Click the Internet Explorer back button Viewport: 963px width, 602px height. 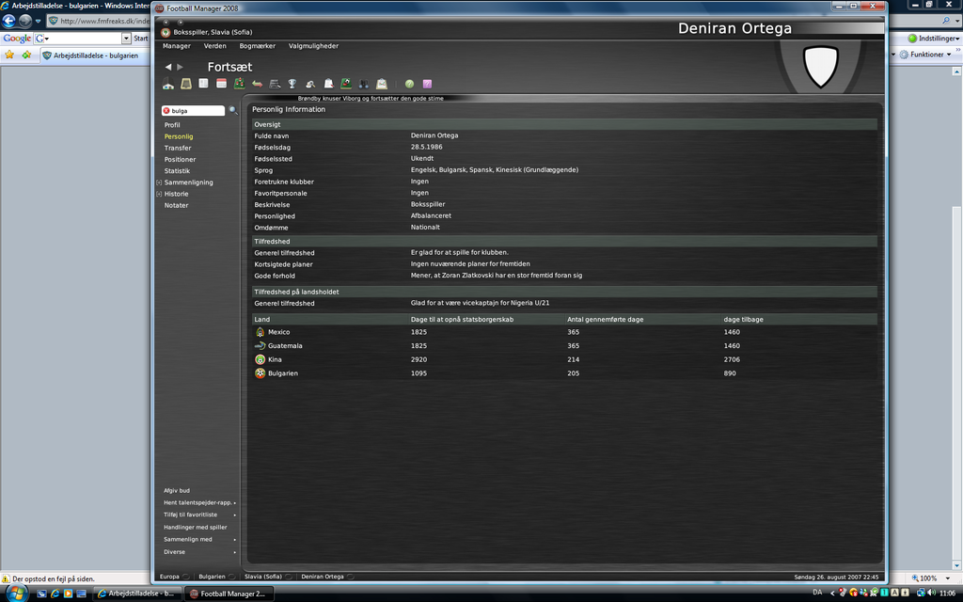click(x=8, y=21)
